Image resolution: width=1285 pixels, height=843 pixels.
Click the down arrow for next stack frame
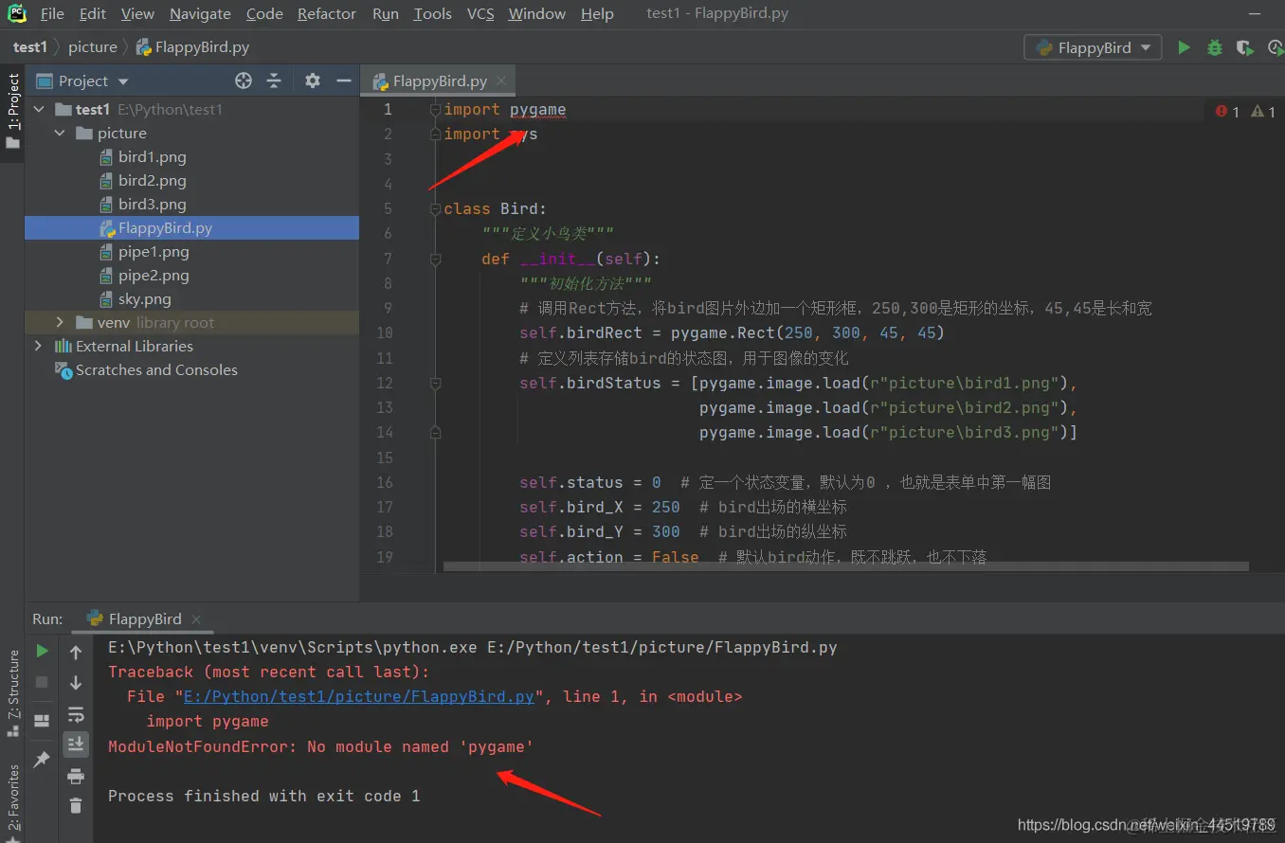point(76,683)
